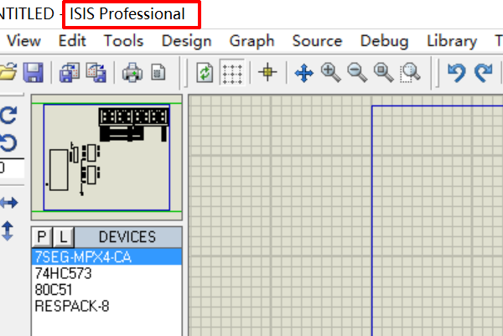Click the schematic overview thumbnail
Image resolution: width=503 pixels, height=336 pixels.
106,157
